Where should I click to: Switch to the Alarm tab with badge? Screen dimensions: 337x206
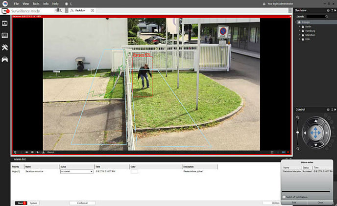tap(21, 203)
